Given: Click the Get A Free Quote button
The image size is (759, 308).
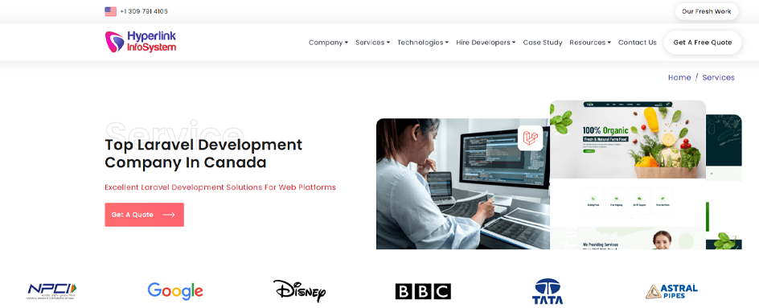Looking at the screenshot, I should click(703, 43).
